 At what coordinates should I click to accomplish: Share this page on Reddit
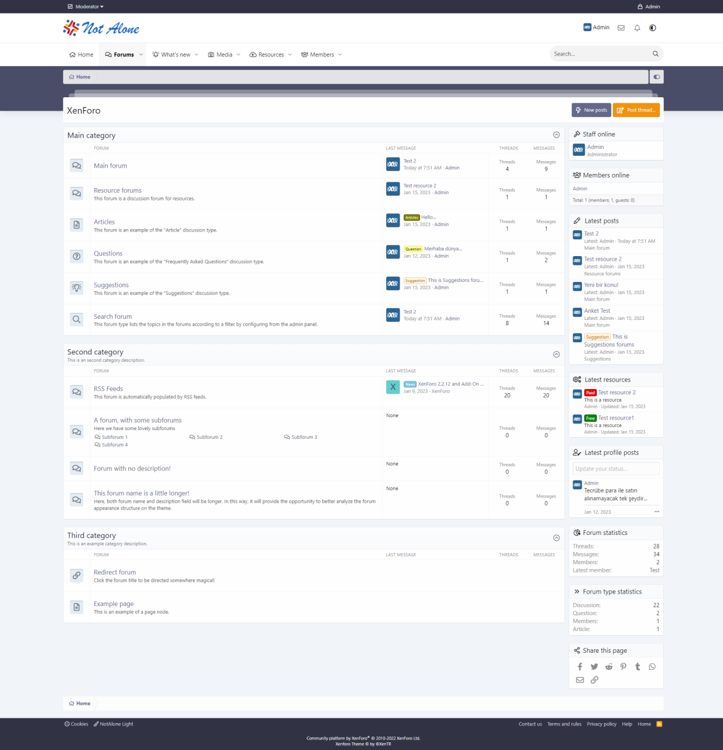click(609, 667)
